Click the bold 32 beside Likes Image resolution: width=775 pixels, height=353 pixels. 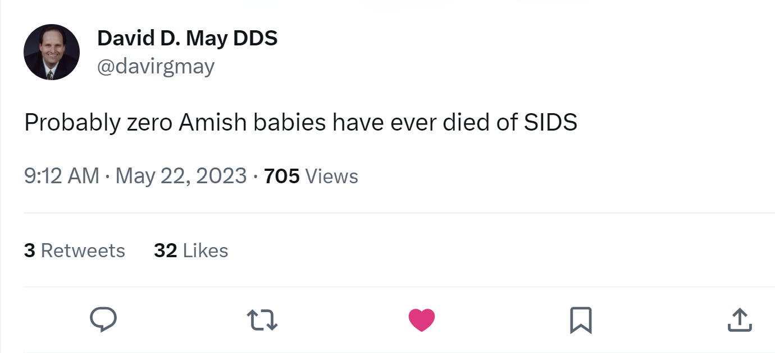pos(165,250)
